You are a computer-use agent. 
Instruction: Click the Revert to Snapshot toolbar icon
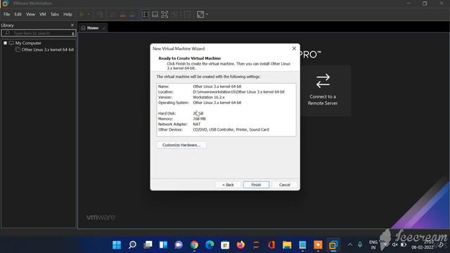(x=123, y=14)
